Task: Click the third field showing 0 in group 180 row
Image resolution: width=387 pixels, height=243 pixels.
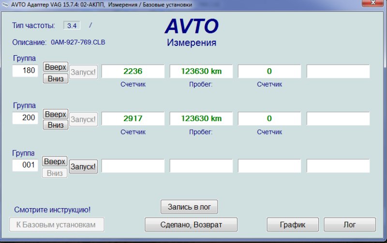Action: click(x=269, y=71)
